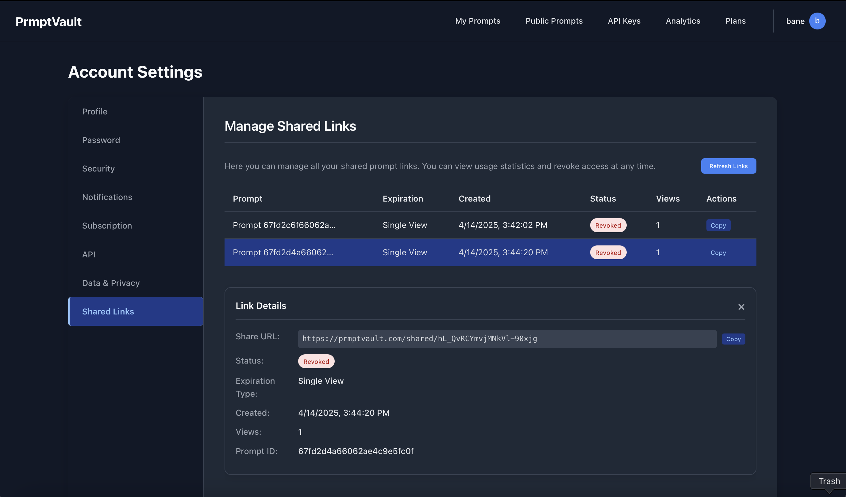Open the Security settings section

point(98,168)
